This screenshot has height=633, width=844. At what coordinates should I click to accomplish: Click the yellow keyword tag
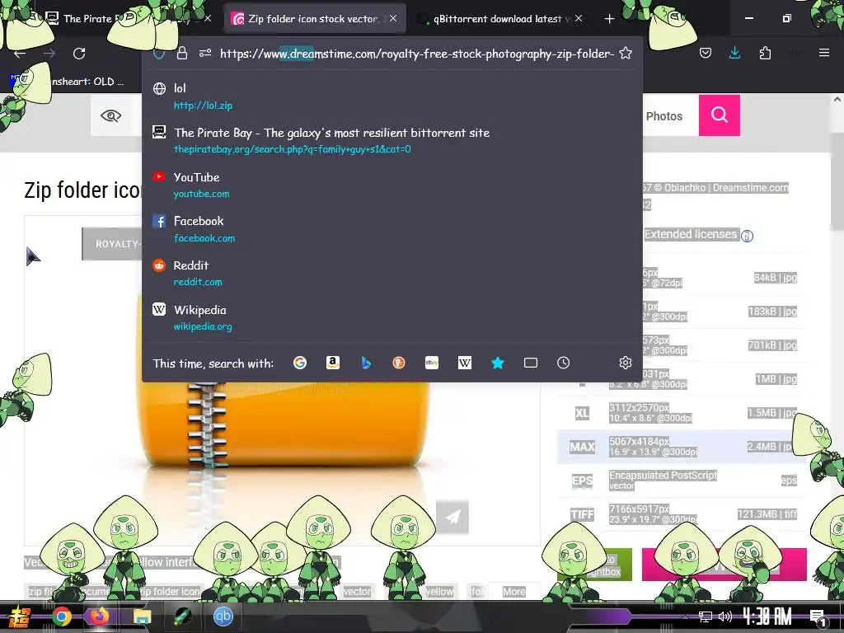click(x=439, y=592)
